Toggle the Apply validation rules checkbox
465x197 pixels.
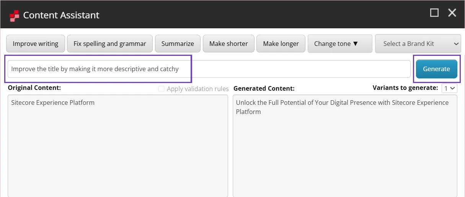pos(162,89)
